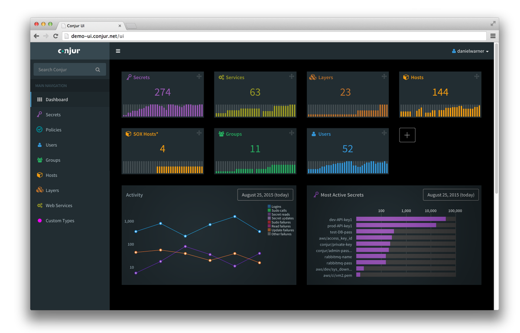Open Dashboard in main navigation

tap(70, 100)
